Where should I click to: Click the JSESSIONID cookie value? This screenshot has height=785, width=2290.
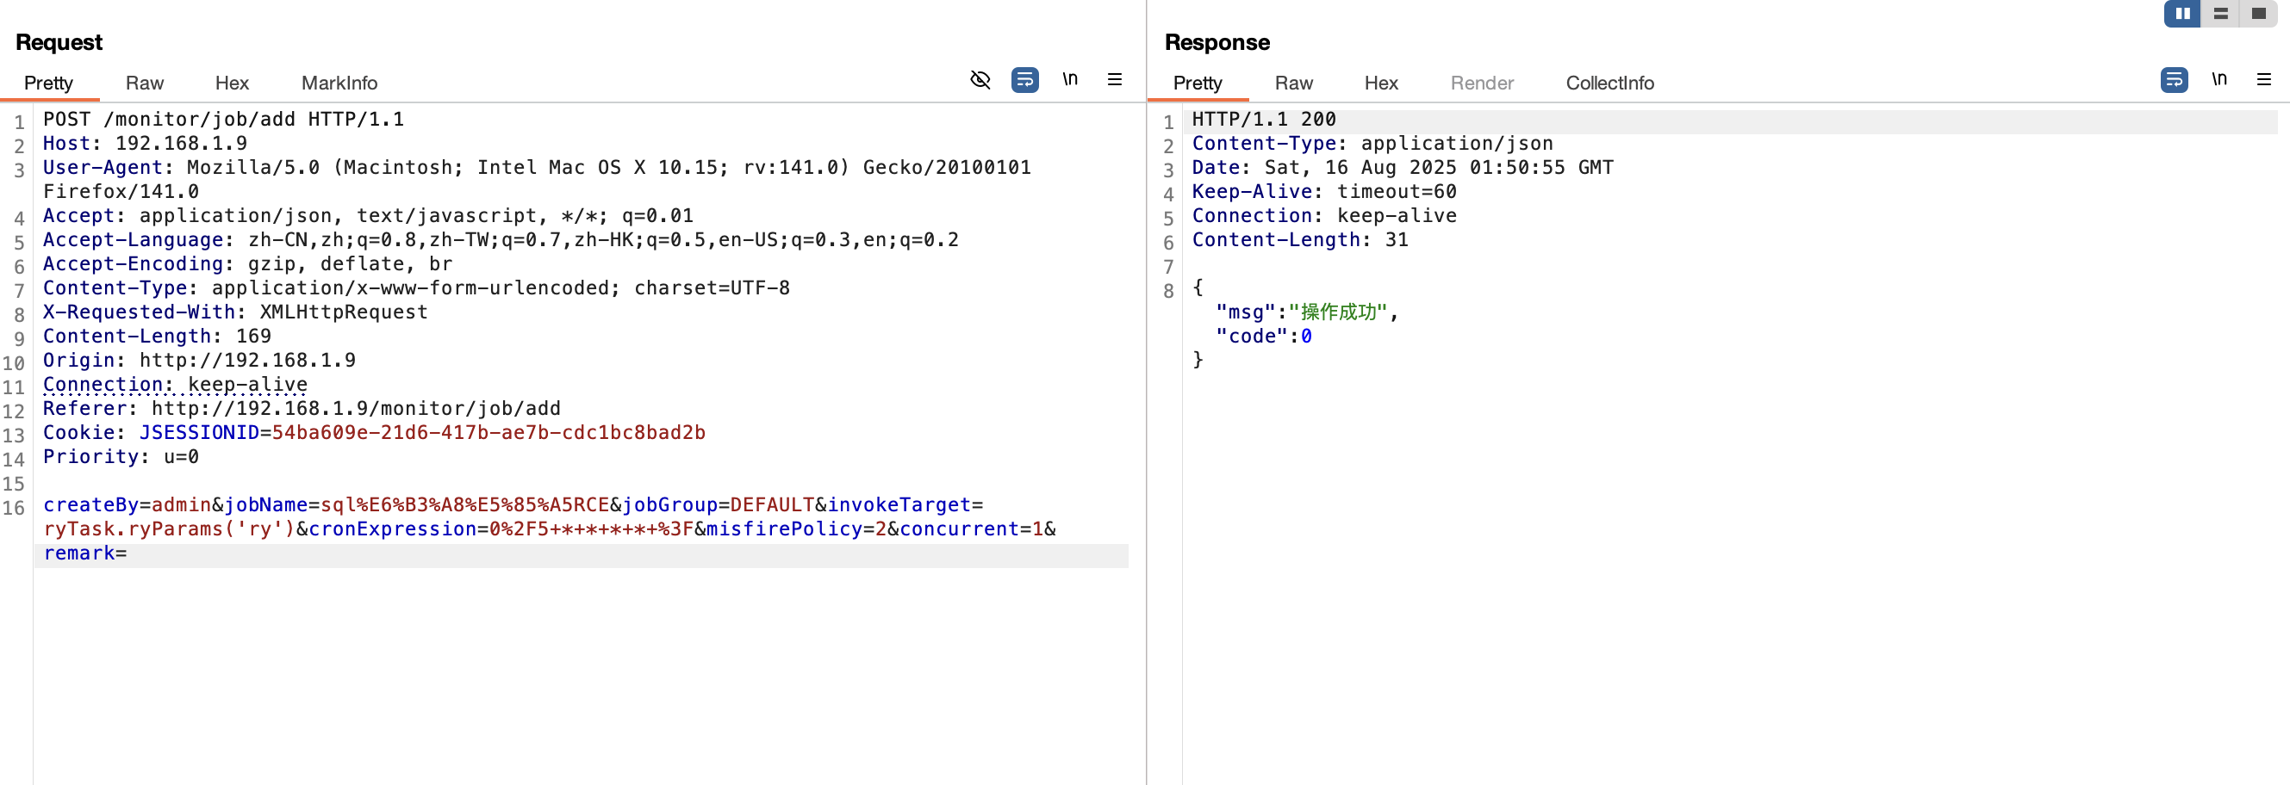click(x=488, y=432)
